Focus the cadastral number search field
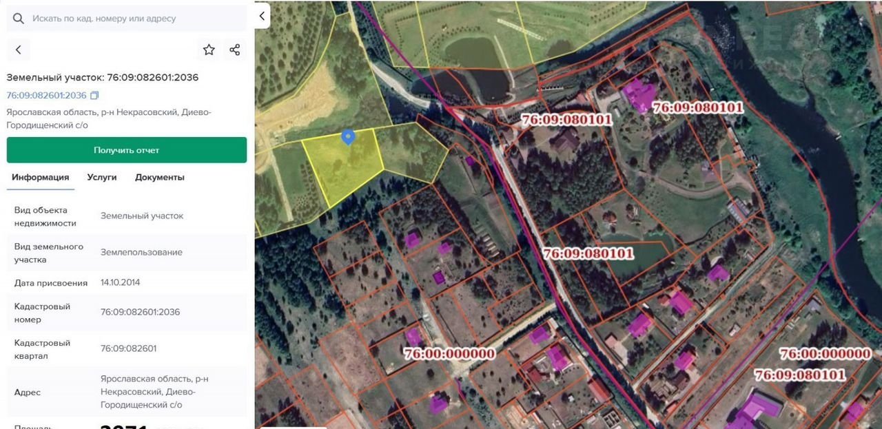This screenshot has width=882, height=429. pyautogui.click(x=134, y=19)
